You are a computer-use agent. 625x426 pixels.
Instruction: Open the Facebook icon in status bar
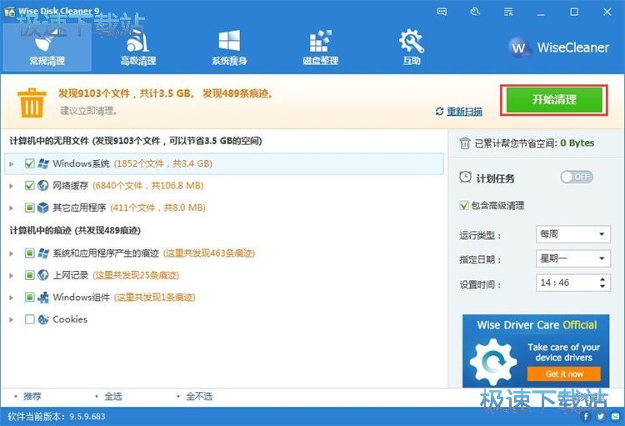(586, 417)
